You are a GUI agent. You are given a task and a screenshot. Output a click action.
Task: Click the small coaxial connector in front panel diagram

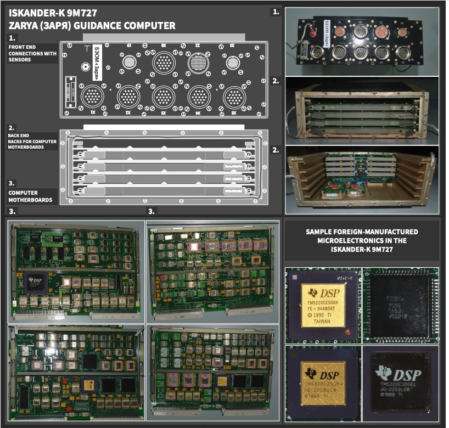(x=86, y=67)
